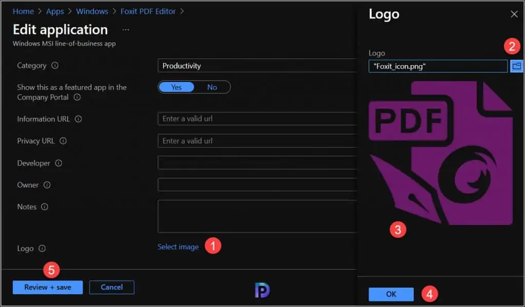Click the Developer input field
The image size is (525, 307).
click(x=257, y=162)
